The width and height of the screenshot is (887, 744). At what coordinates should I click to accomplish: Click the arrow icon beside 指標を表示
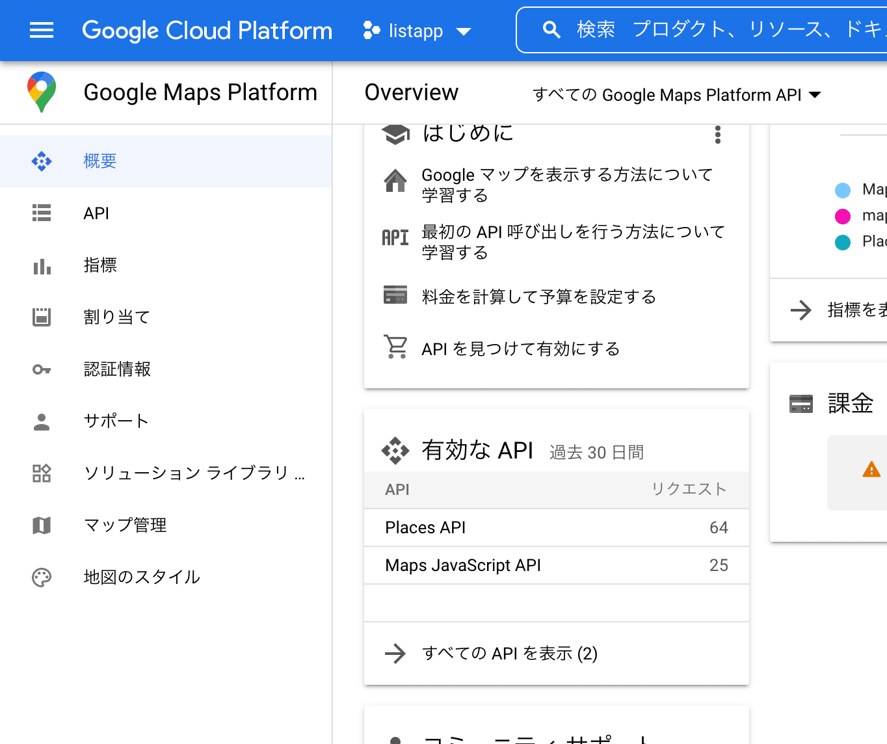(x=801, y=310)
